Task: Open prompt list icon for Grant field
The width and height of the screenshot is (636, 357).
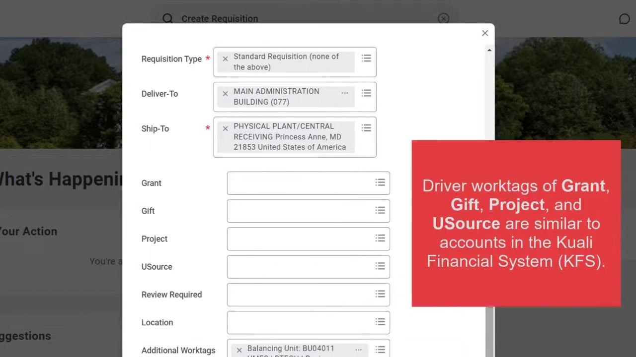Action: (380, 182)
